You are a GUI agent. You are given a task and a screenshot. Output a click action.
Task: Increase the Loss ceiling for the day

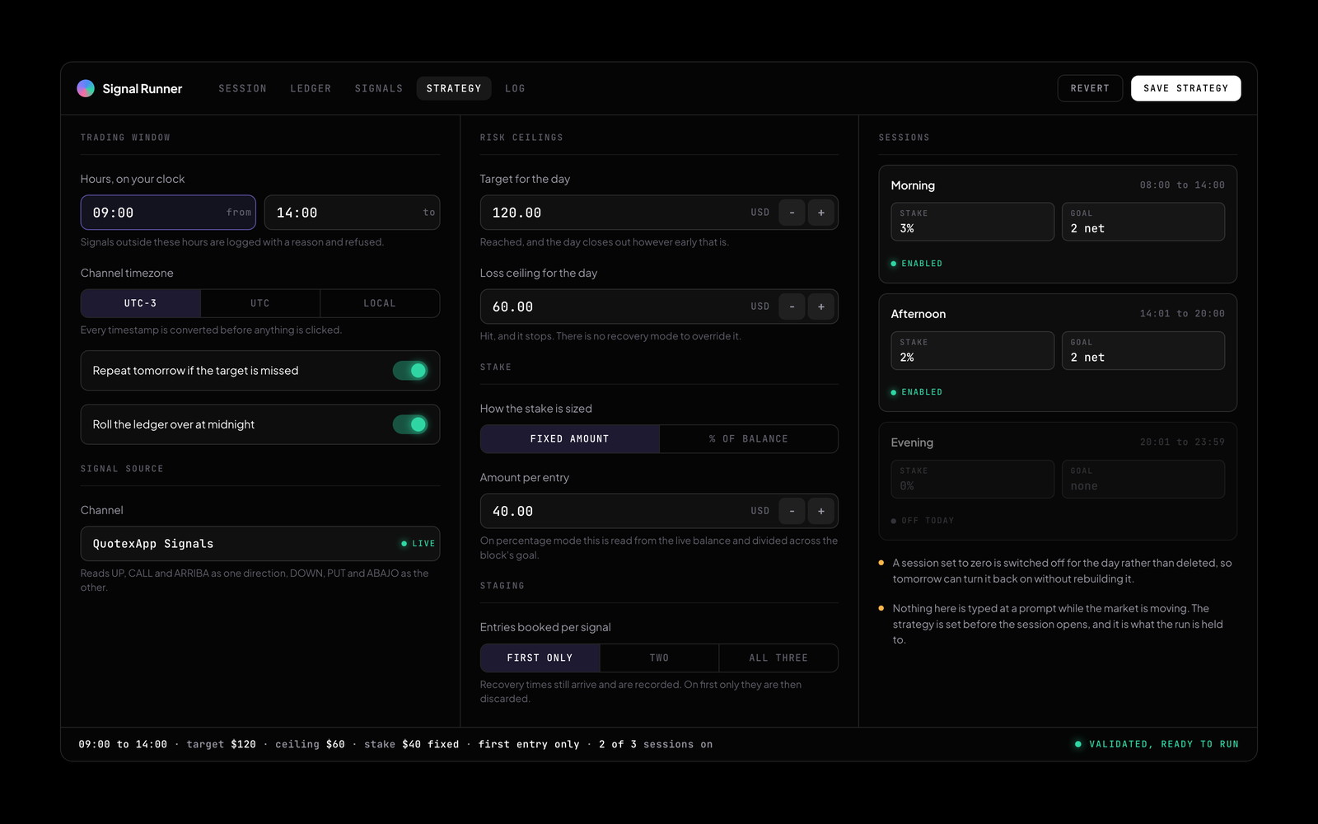pos(821,307)
